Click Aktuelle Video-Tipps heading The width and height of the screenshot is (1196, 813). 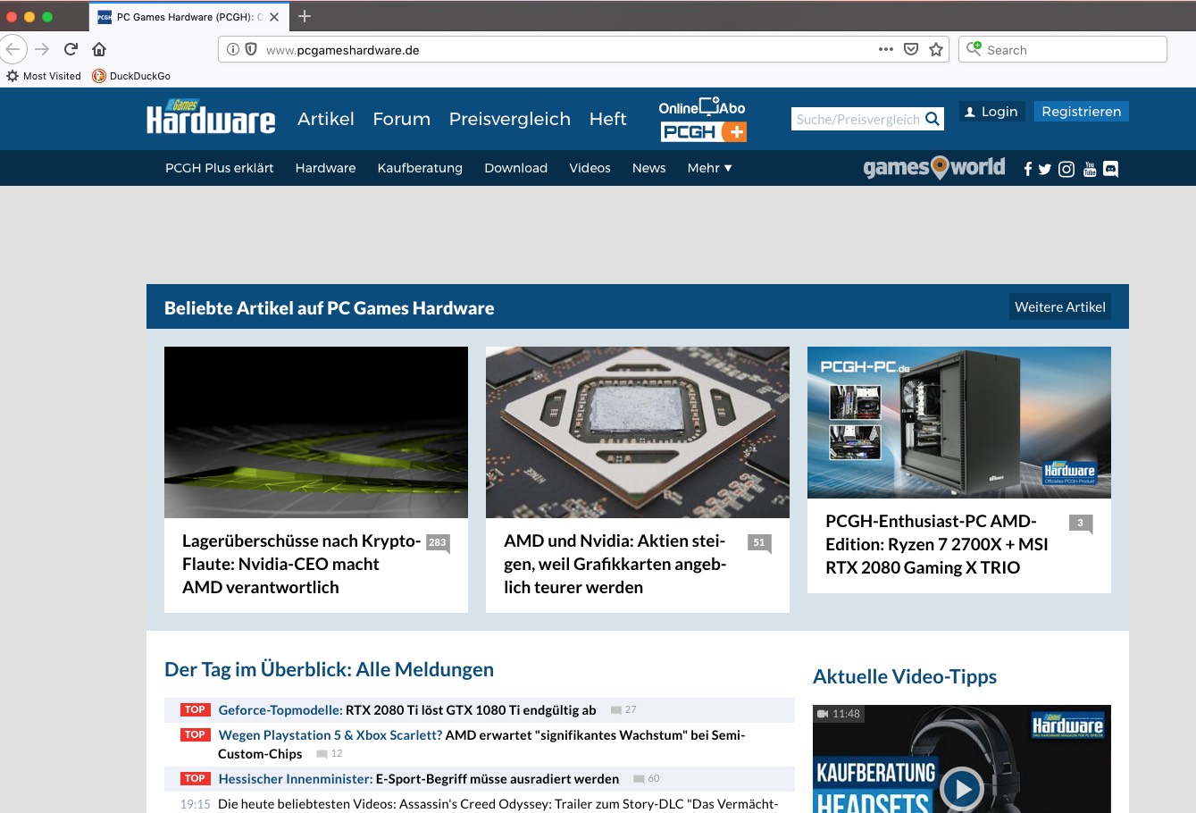click(905, 677)
